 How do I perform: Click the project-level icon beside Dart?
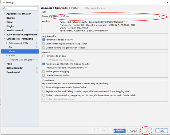point(37,47)
